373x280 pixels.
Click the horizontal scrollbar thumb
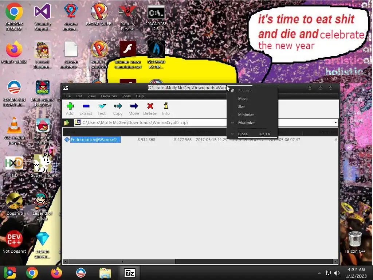[122, 262]
